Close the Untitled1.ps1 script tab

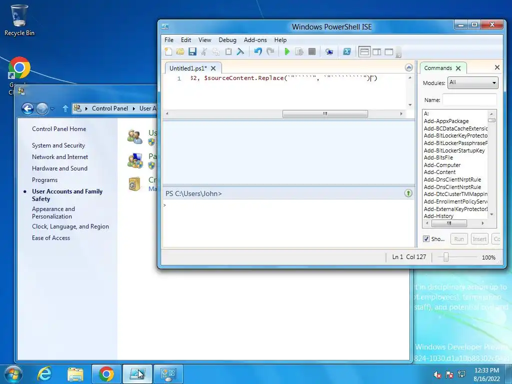[x=213, y=68]
